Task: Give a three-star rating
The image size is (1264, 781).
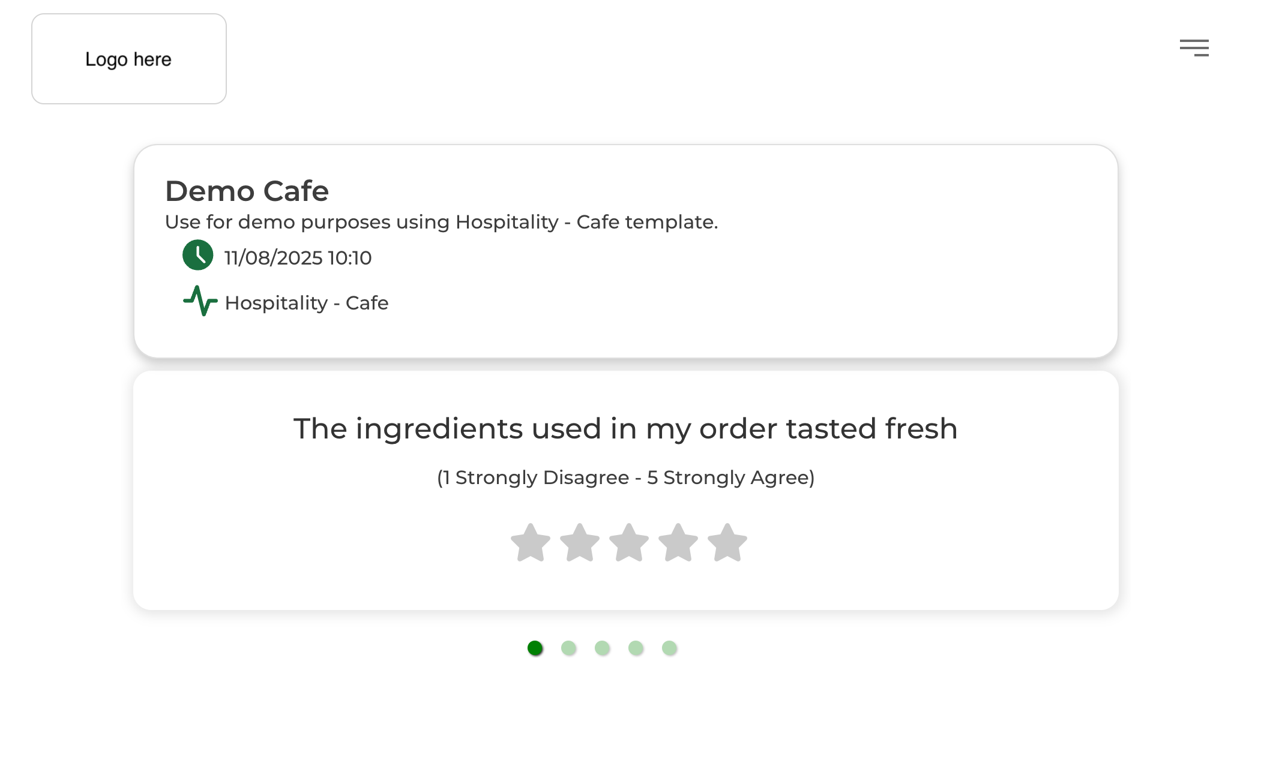Action: pyautogui.click(x=629, y=543)
